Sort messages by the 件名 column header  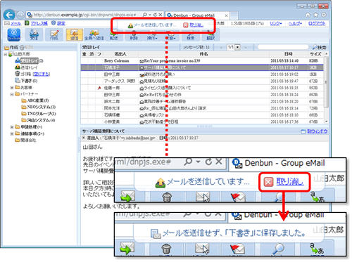coord(203,54)
